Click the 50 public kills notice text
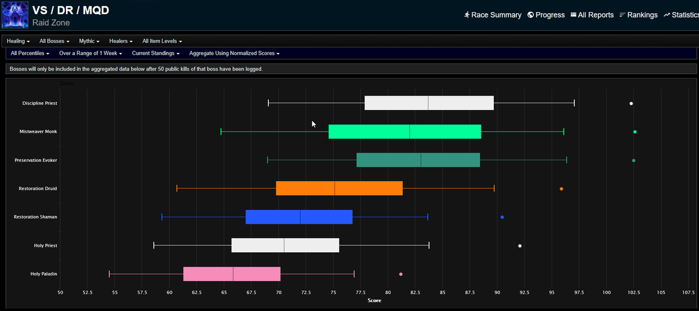Screen dimensions: 699x311 136,69
